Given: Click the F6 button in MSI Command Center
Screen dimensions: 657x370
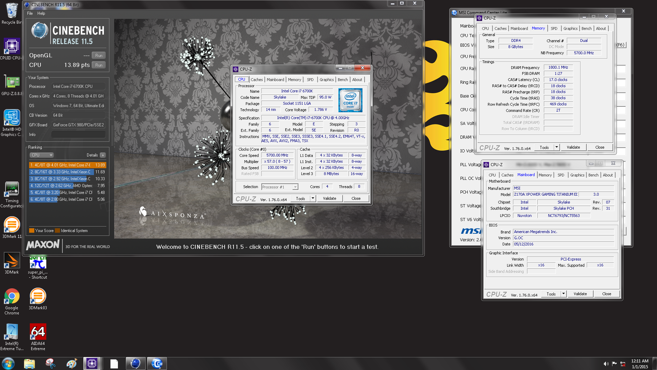Looking at the screenshot, I should (621, 45).
